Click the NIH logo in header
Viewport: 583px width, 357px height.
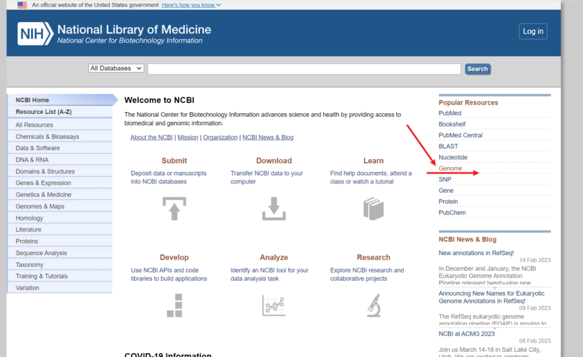click(x=35, y=33)
